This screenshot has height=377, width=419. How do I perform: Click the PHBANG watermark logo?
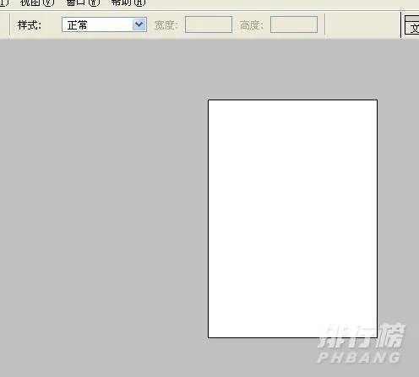tap(361, 344)
